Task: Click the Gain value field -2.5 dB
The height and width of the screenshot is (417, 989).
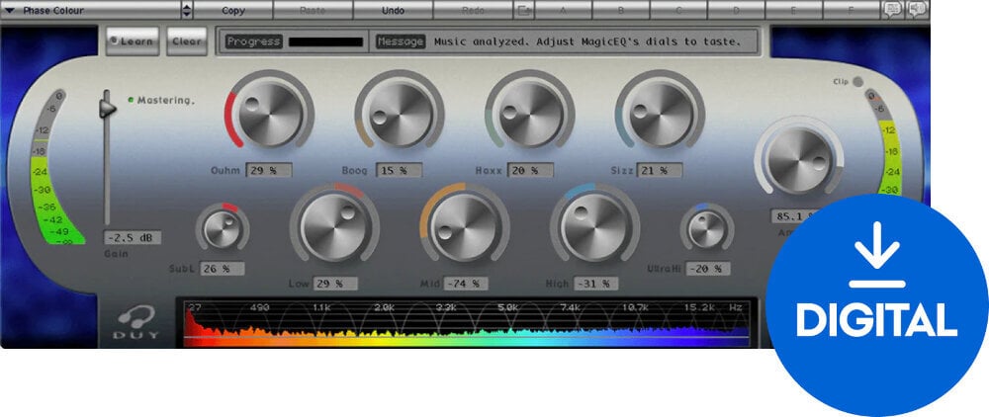Action: point(133,238)
